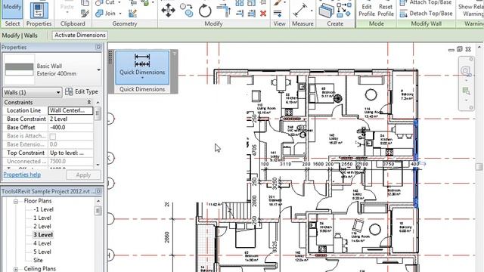Click the Create Similar icon
Screen dimensions: 484x272
coord(344,10)
